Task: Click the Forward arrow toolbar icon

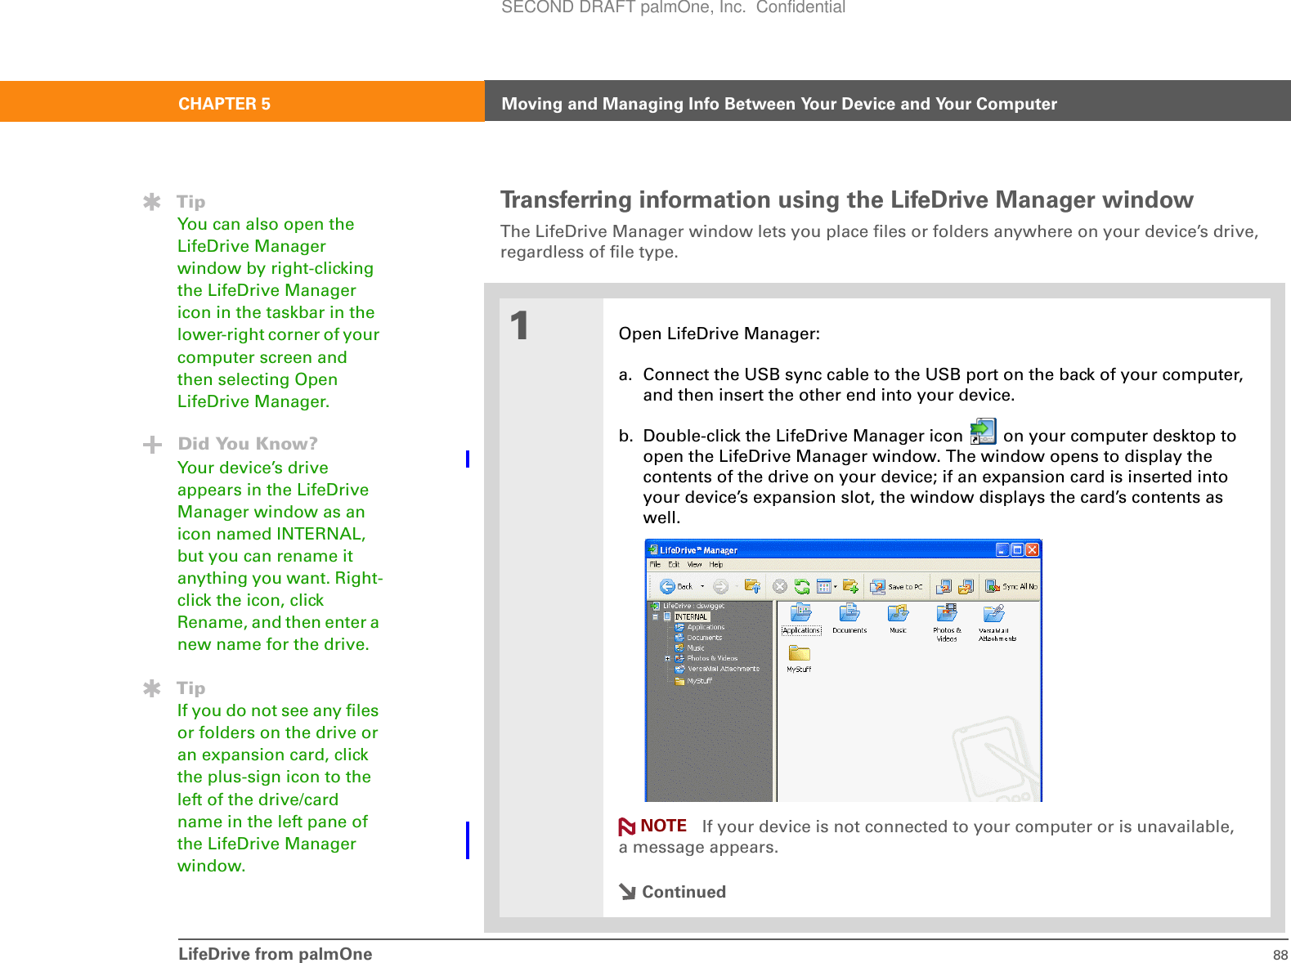Action: pos(720,586)
